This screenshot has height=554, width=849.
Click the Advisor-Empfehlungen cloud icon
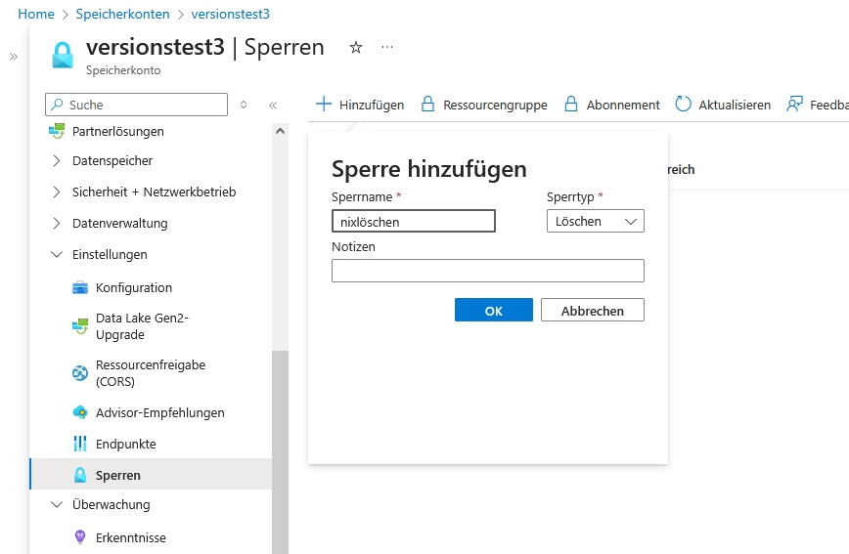point(80,412)
